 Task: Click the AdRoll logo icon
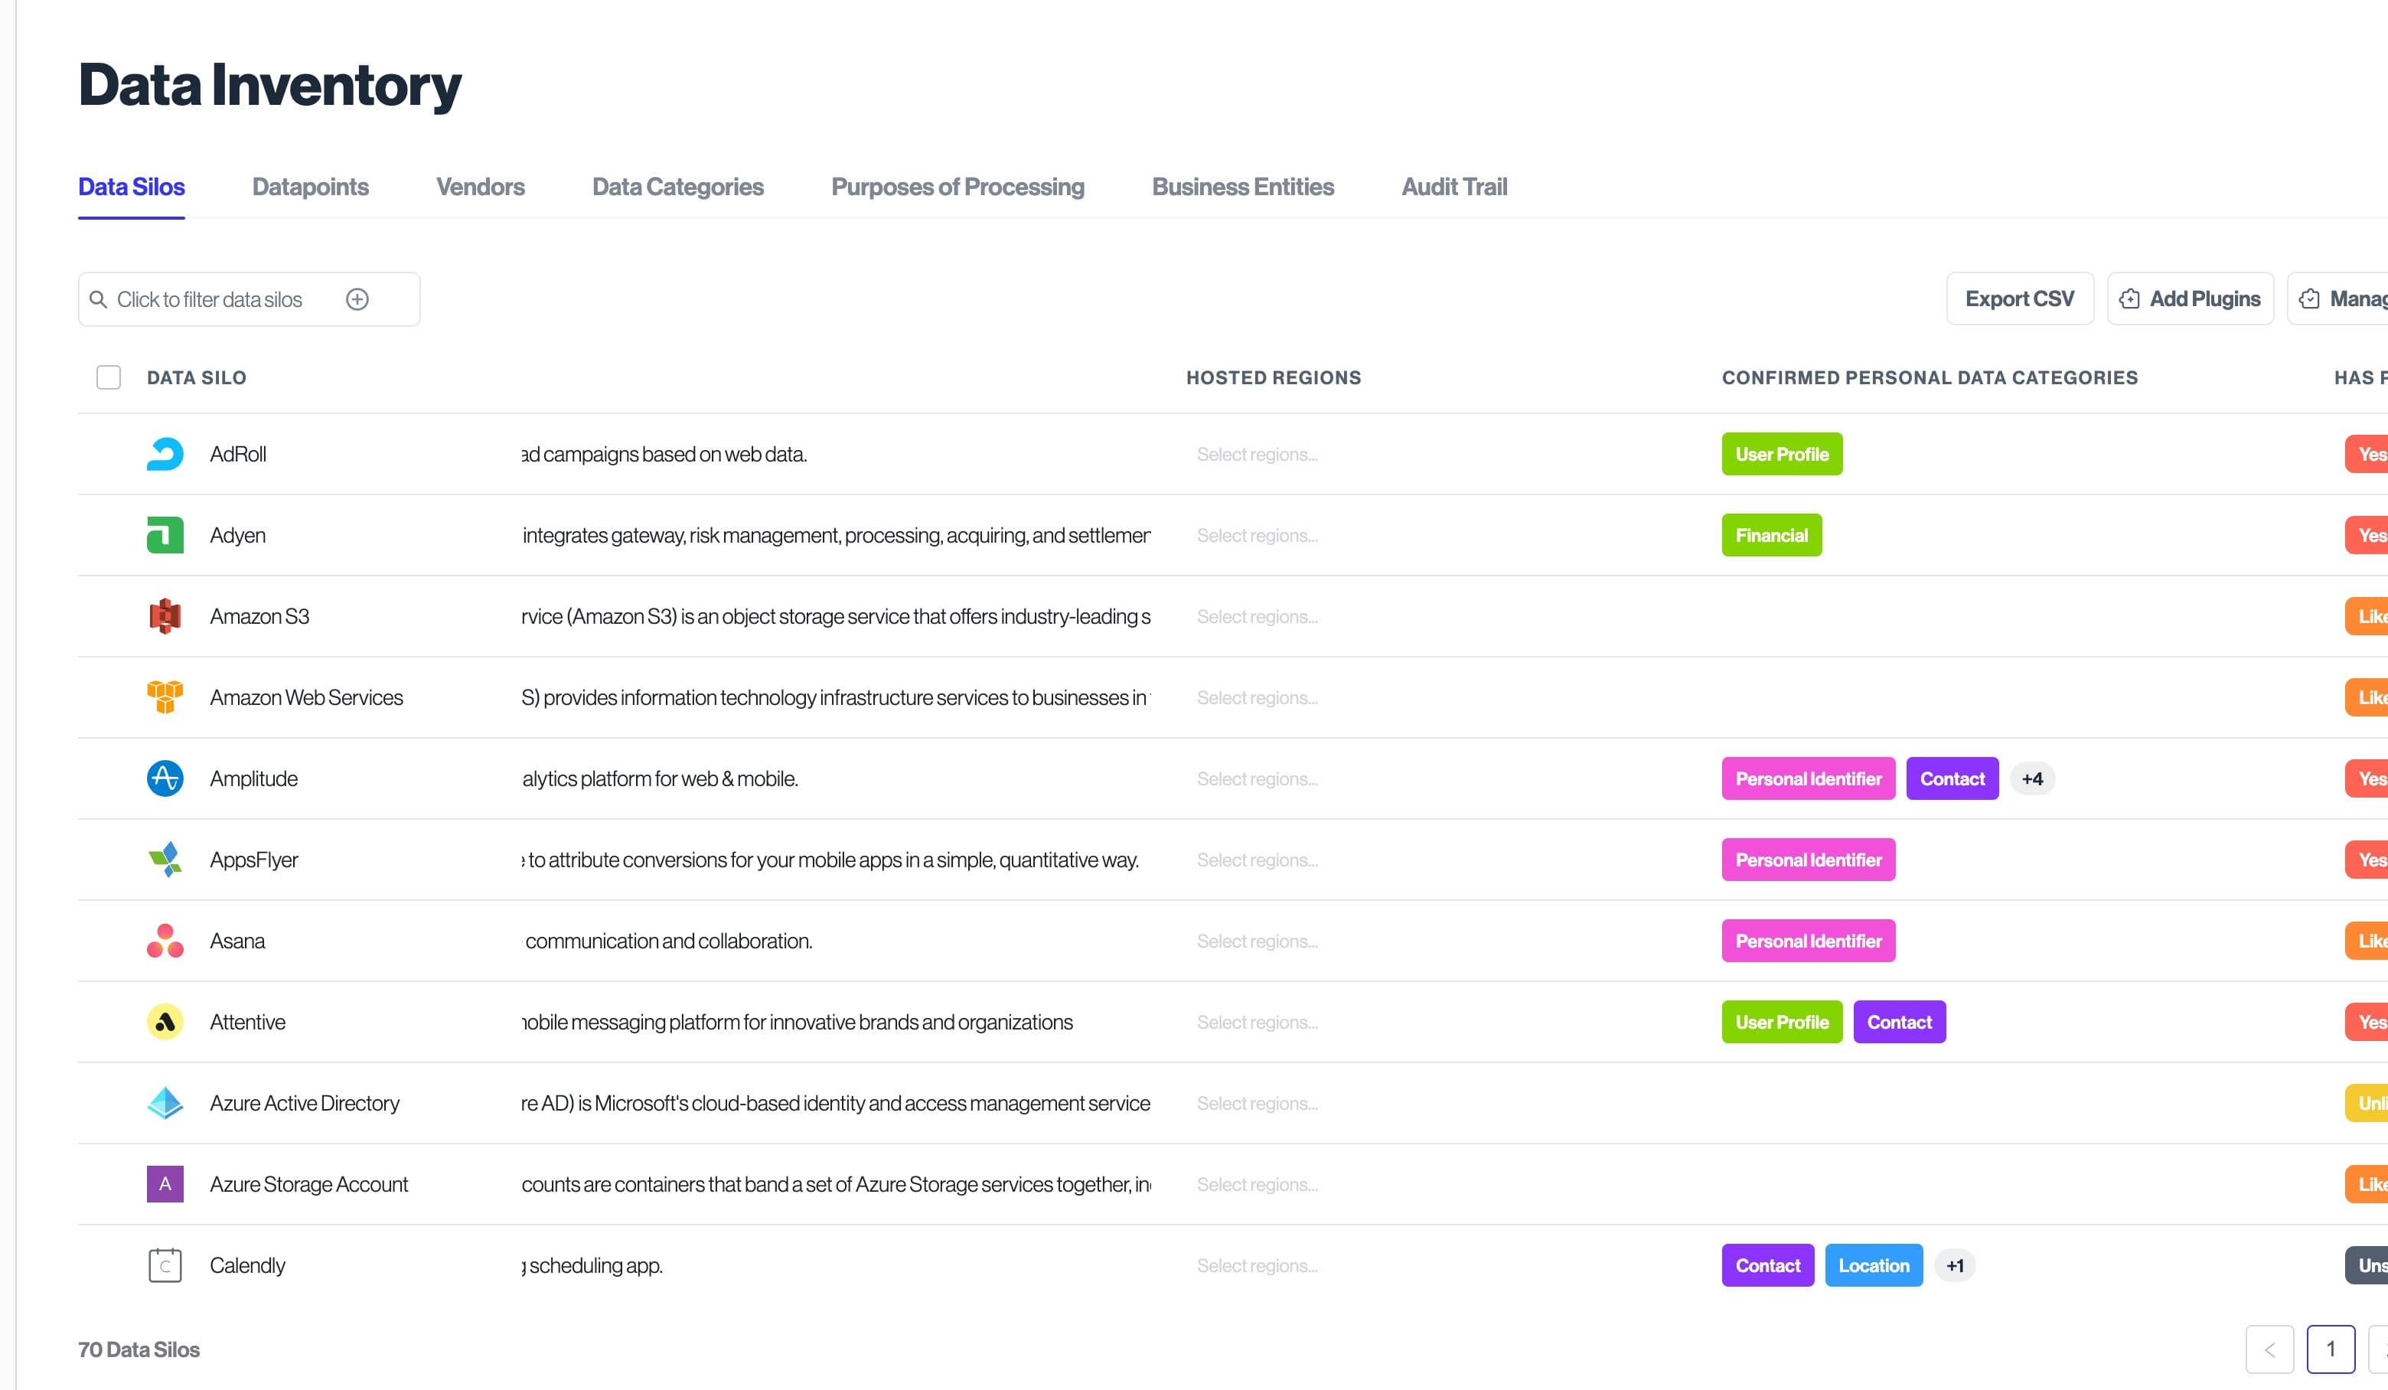coord(165,454)
